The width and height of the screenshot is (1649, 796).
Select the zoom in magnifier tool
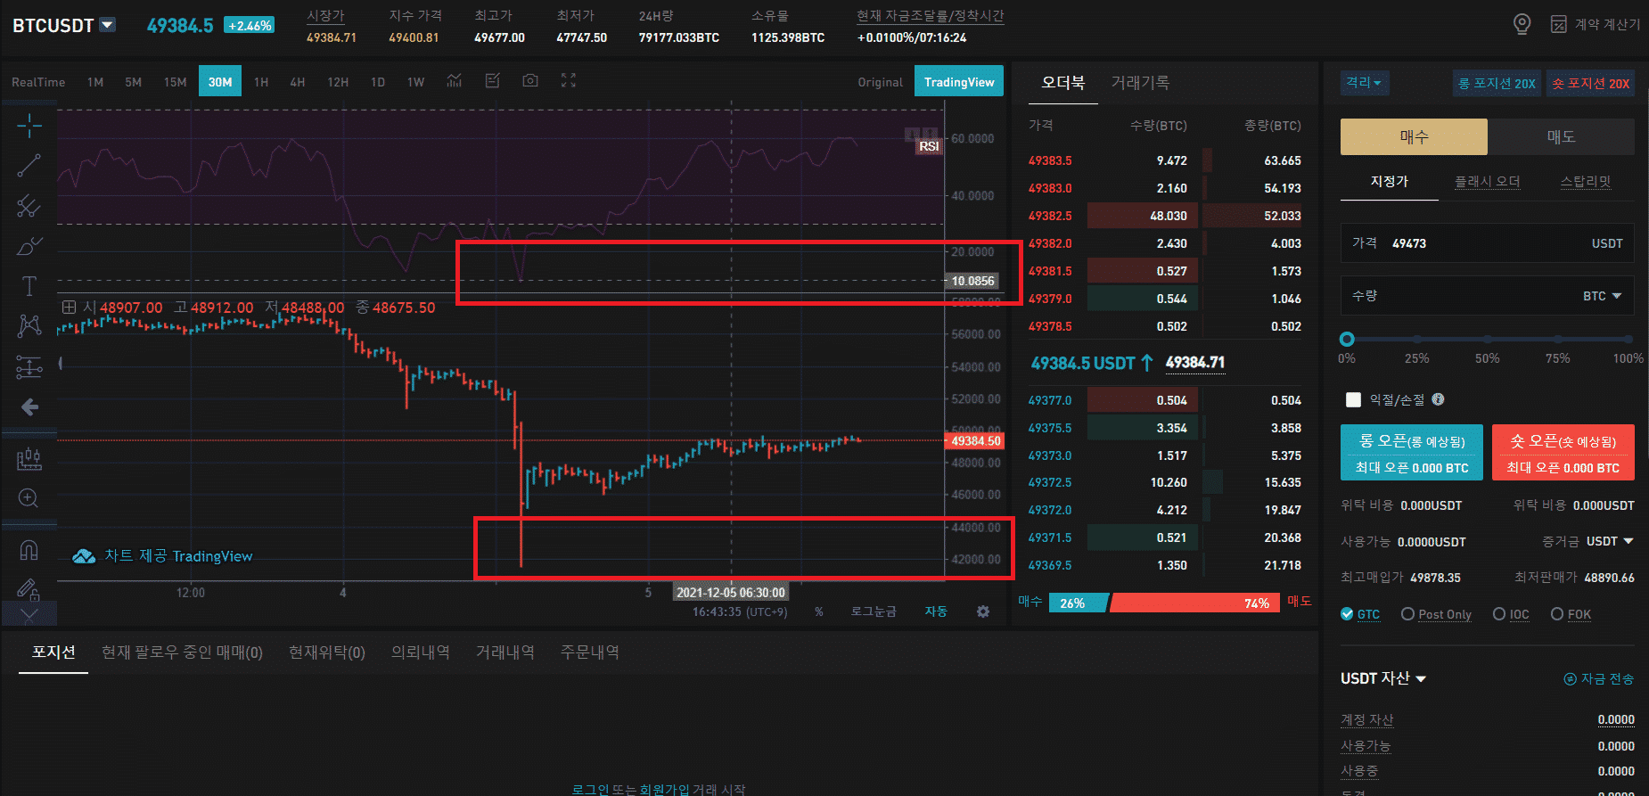pyautogui.click(x=29, y=498)
